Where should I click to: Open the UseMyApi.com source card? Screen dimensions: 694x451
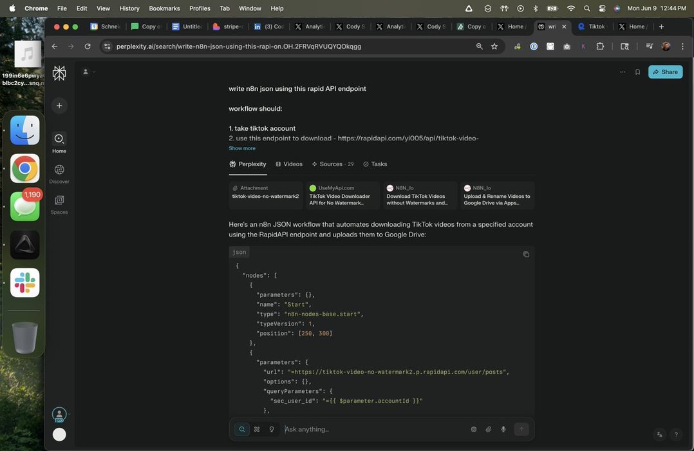tap(342, 195)
